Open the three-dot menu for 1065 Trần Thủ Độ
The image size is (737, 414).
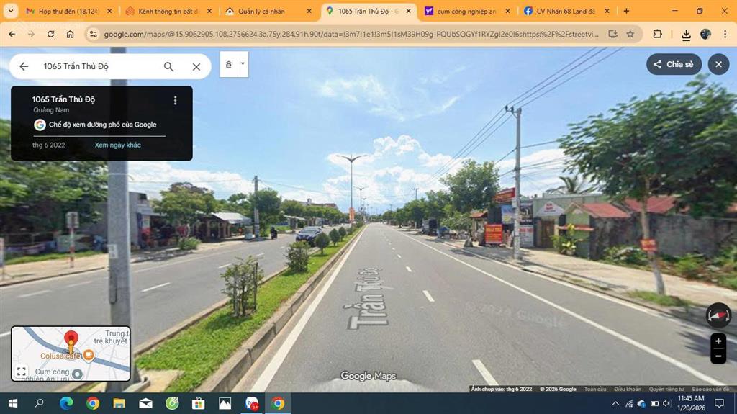click(x=176, y=100)
